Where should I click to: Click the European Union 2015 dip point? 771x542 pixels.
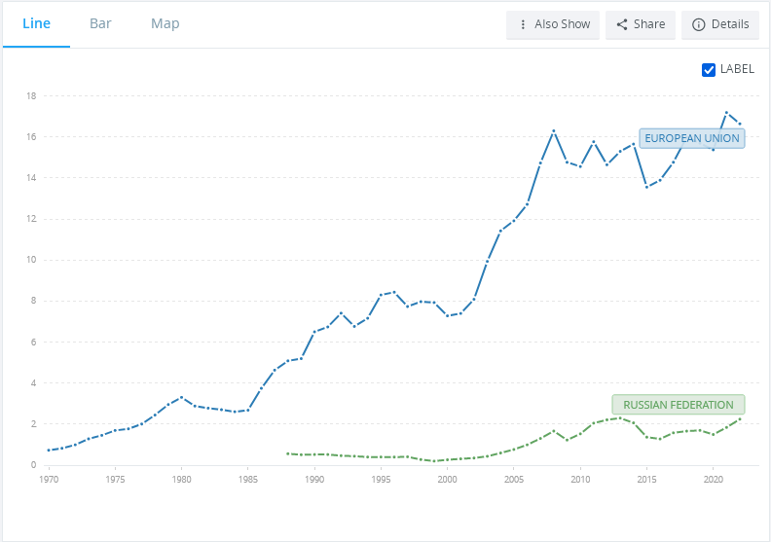coord(646,186)
